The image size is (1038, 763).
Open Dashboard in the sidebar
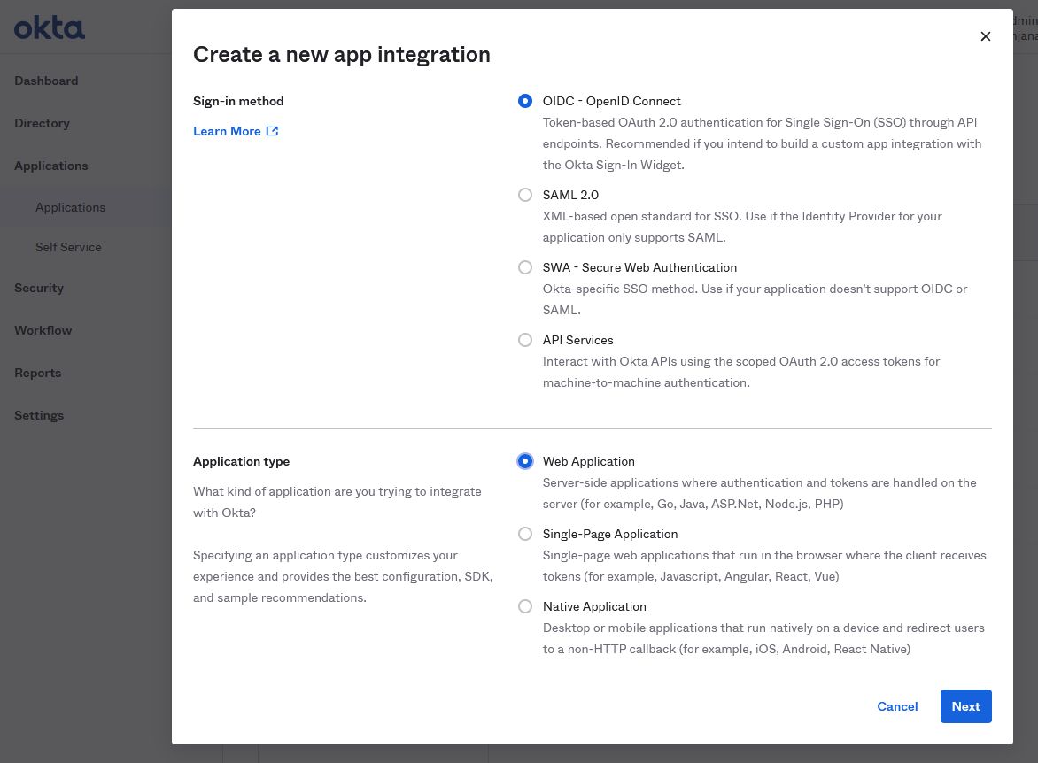(46, 81)
